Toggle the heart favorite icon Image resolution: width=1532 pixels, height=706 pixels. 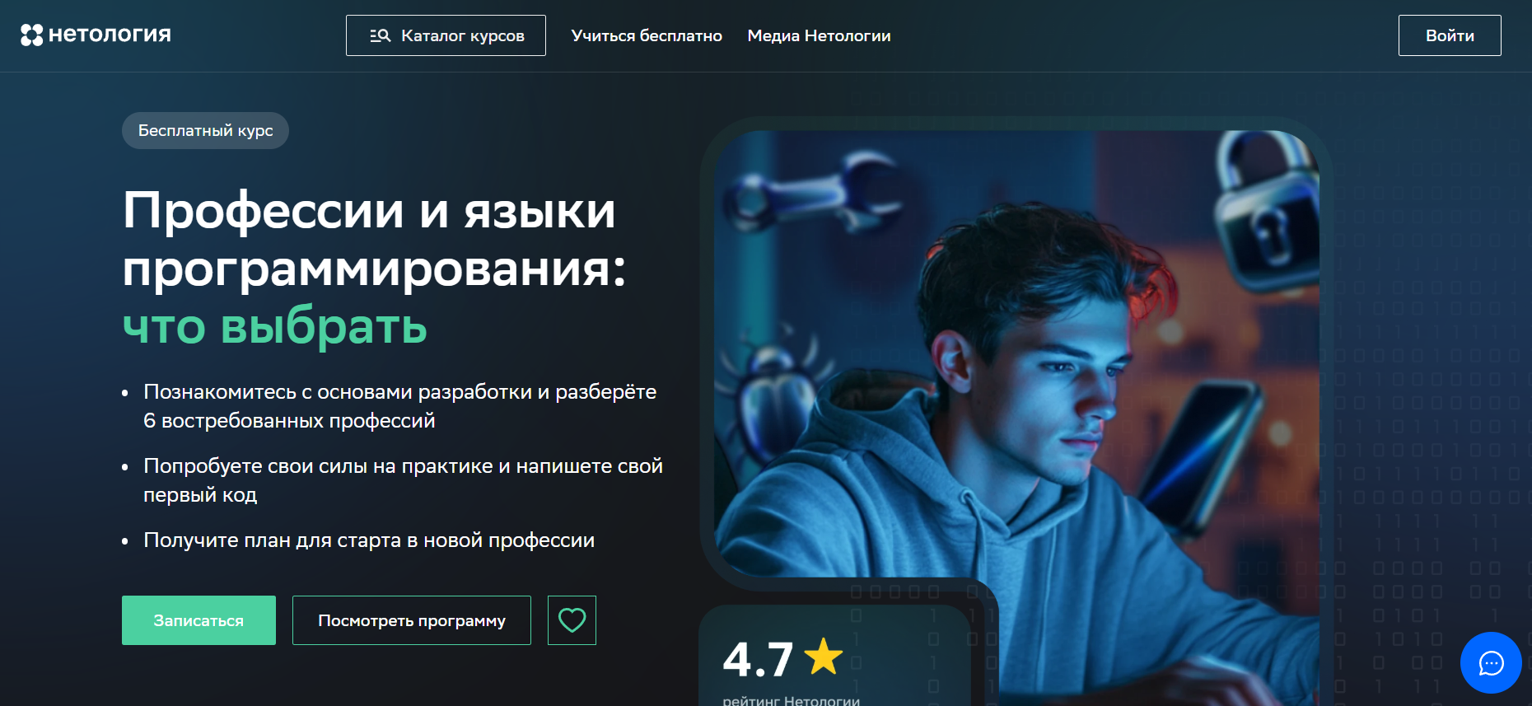pos(572,620)
